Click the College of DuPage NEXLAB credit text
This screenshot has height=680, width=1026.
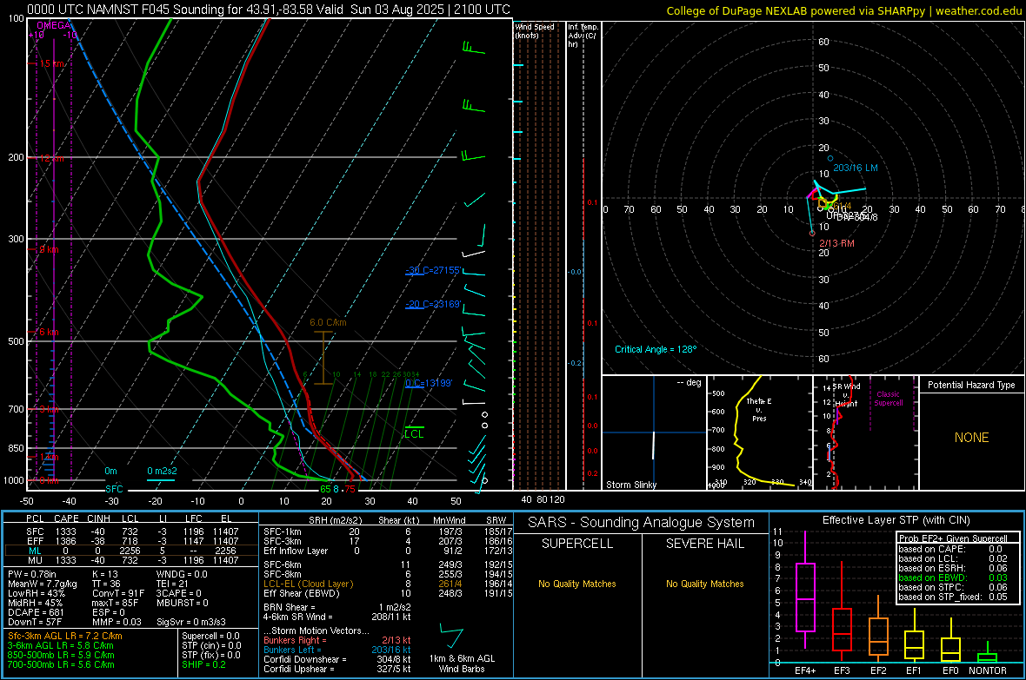click(x=843, y=10)
